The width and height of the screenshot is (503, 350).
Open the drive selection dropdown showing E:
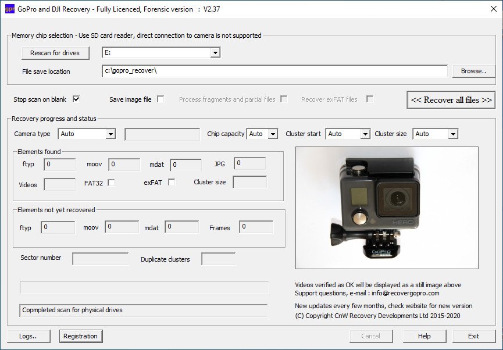click(x=215, y=52)
